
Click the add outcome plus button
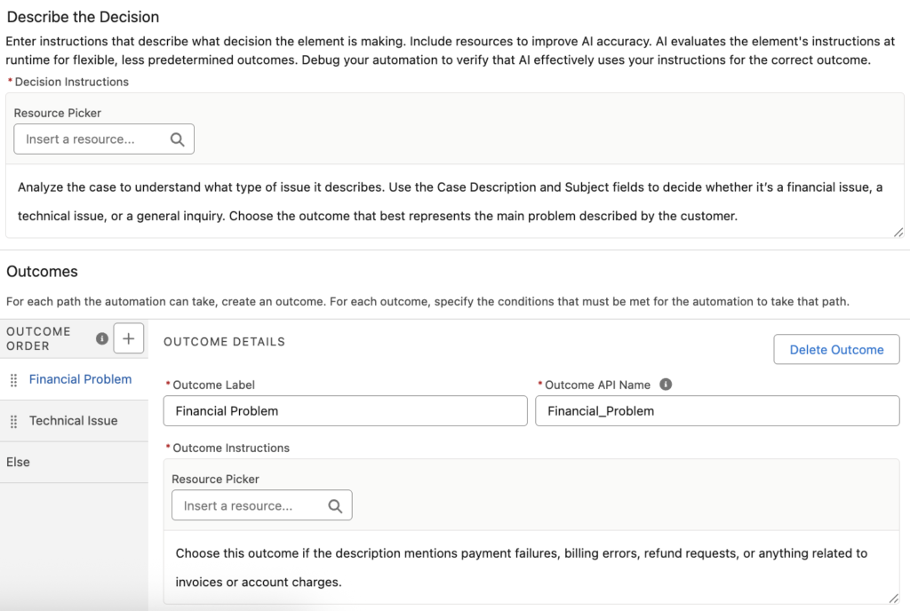[129, 338]
